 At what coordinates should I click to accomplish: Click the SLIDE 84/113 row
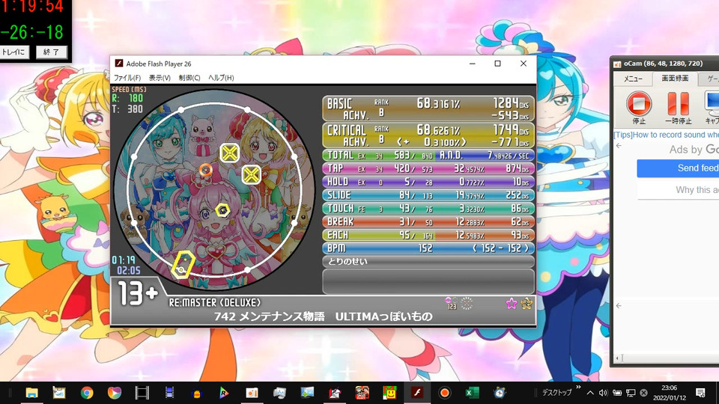[428, 195]
